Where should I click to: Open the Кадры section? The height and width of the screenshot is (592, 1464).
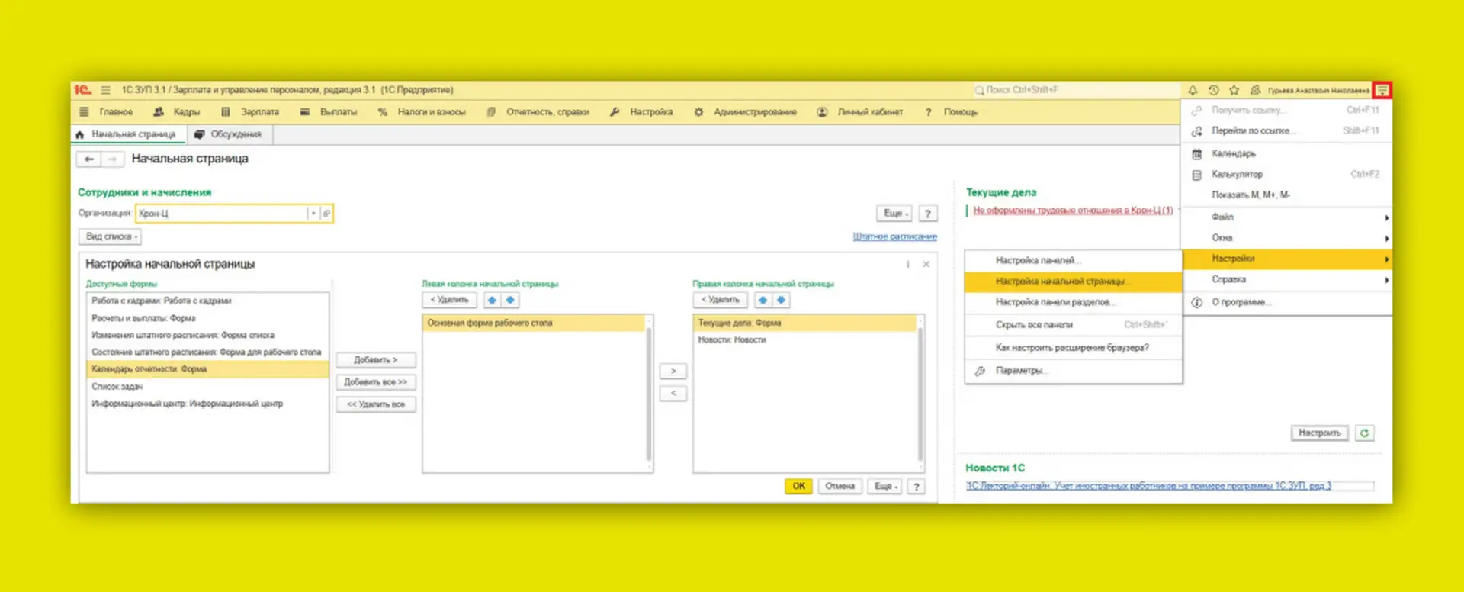coord(177,112)
